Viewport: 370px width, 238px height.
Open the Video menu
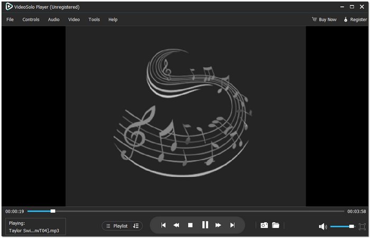(x=74, y=20)
